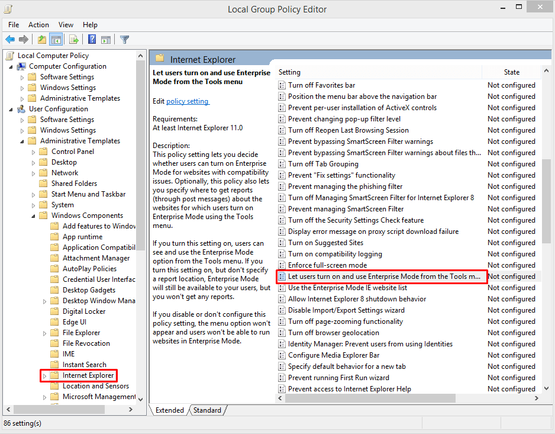
Task: Select the File Revocation folder
Action: (86, 343)
